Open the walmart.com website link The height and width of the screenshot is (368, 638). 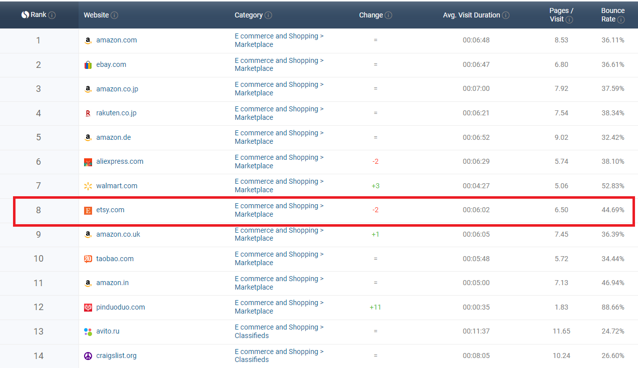(117, 186)
